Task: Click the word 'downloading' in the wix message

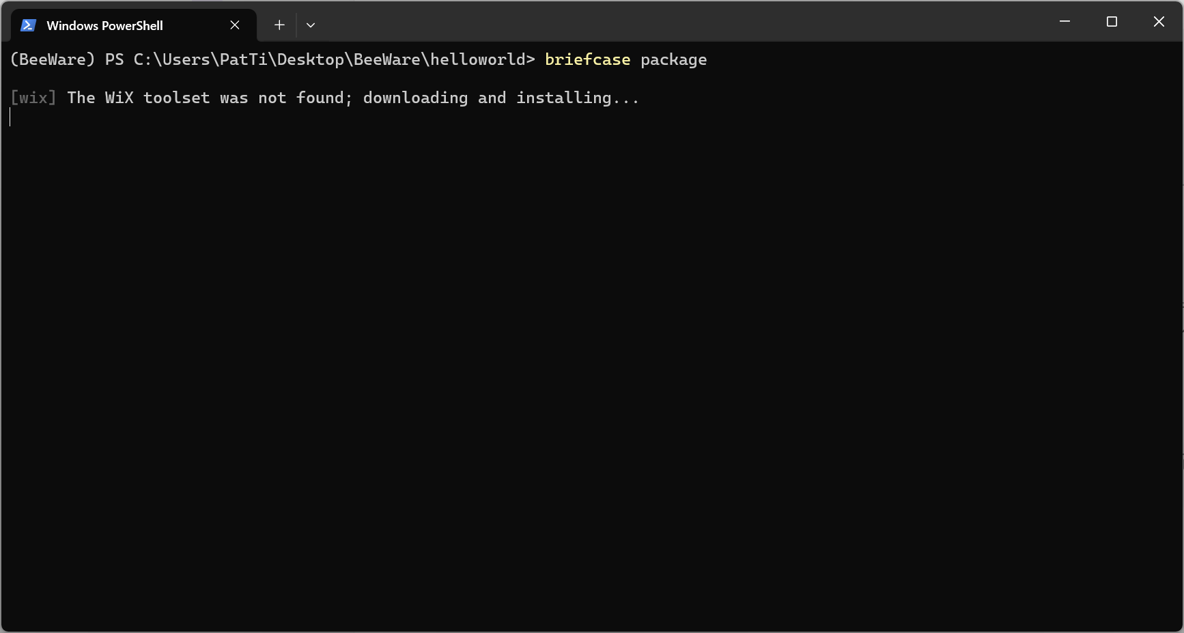Action: (415, 98)
